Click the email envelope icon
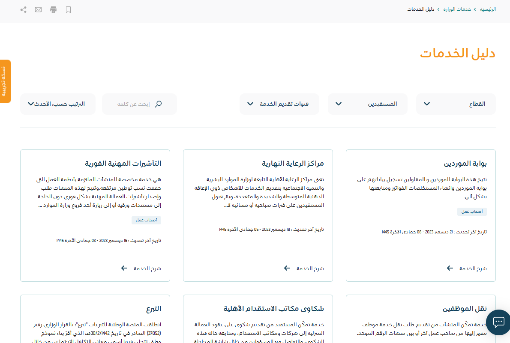This screenshot has width=510, height=343. click(39, 9)
